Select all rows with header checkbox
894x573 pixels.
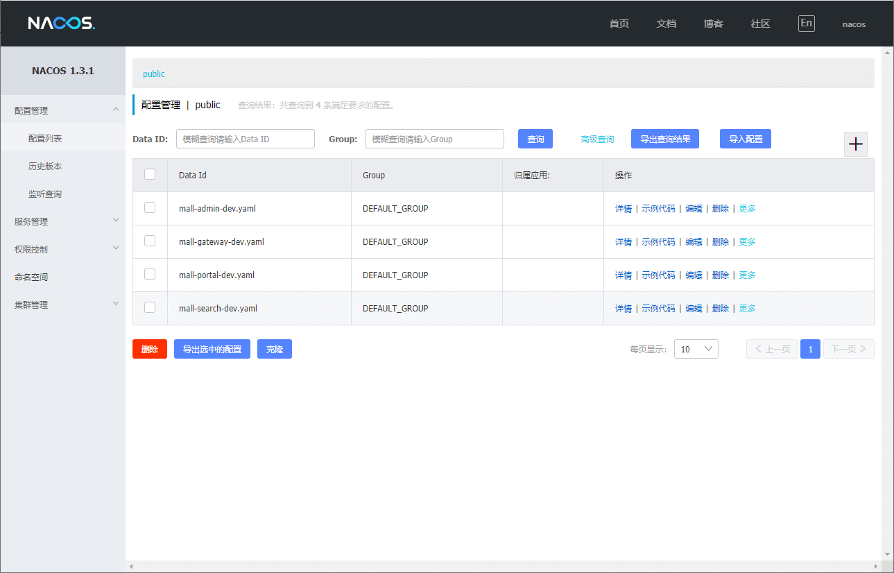150,175
